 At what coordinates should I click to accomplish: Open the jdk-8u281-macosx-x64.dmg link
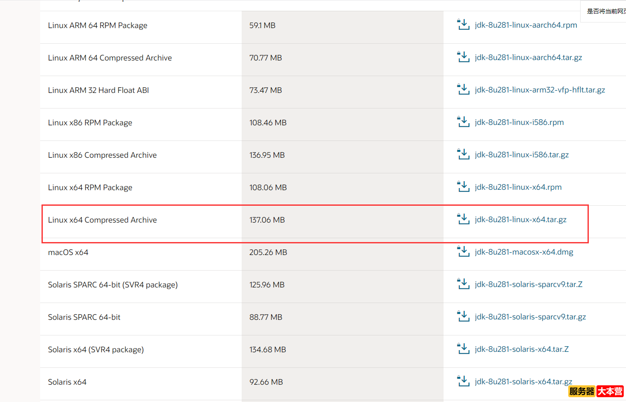[x=524, y=252]
